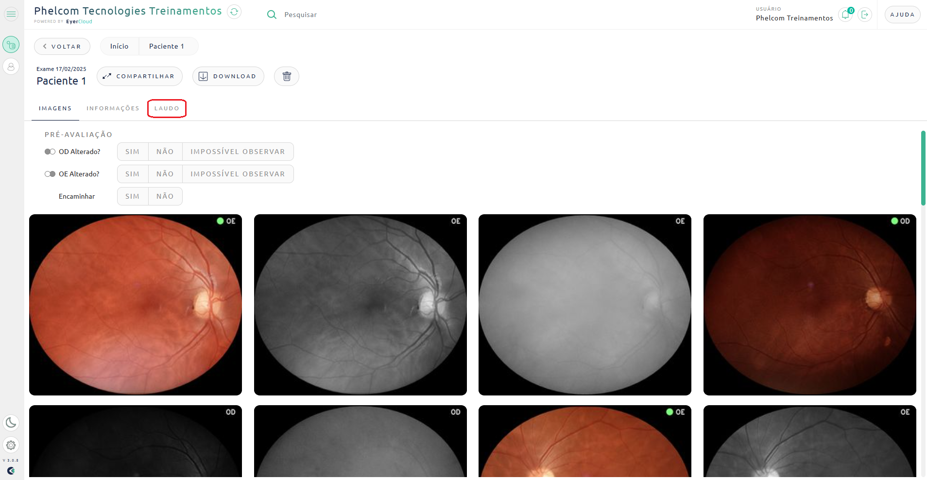Open the color OE image in second row

585,441
